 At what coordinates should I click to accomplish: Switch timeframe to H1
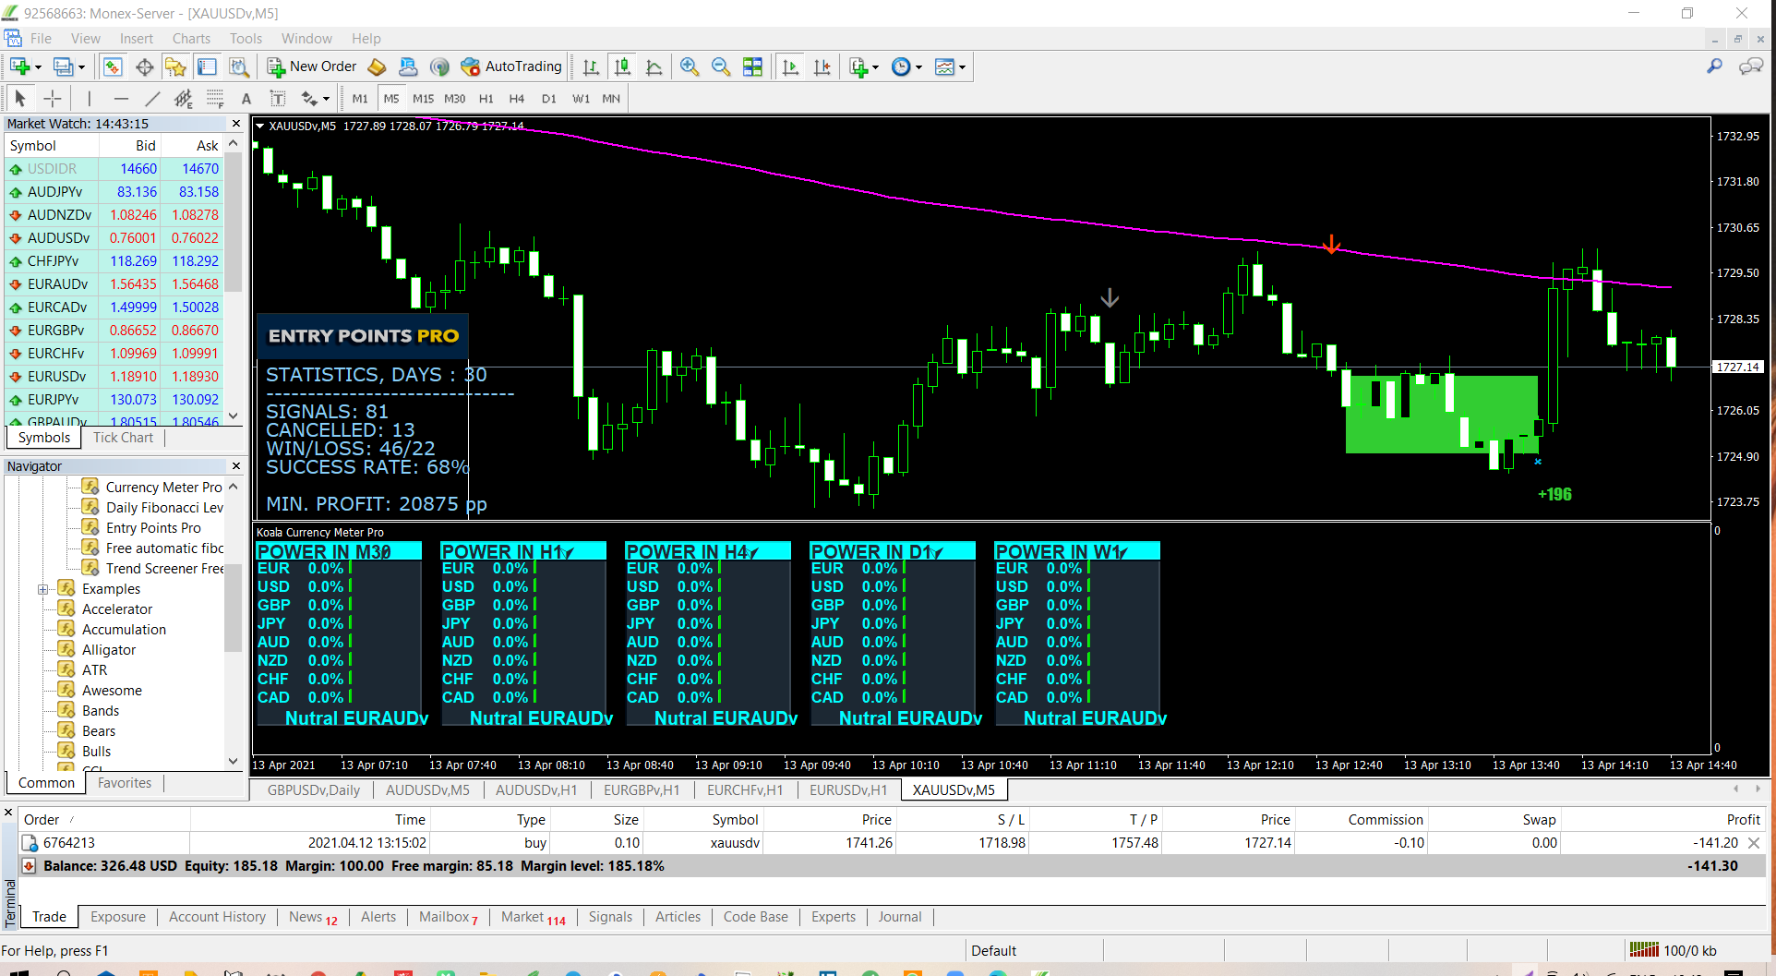tap(486, 98)
